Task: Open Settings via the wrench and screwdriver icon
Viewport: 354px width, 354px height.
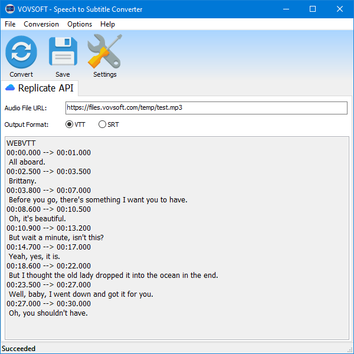Action: click(x=104, y=52)
